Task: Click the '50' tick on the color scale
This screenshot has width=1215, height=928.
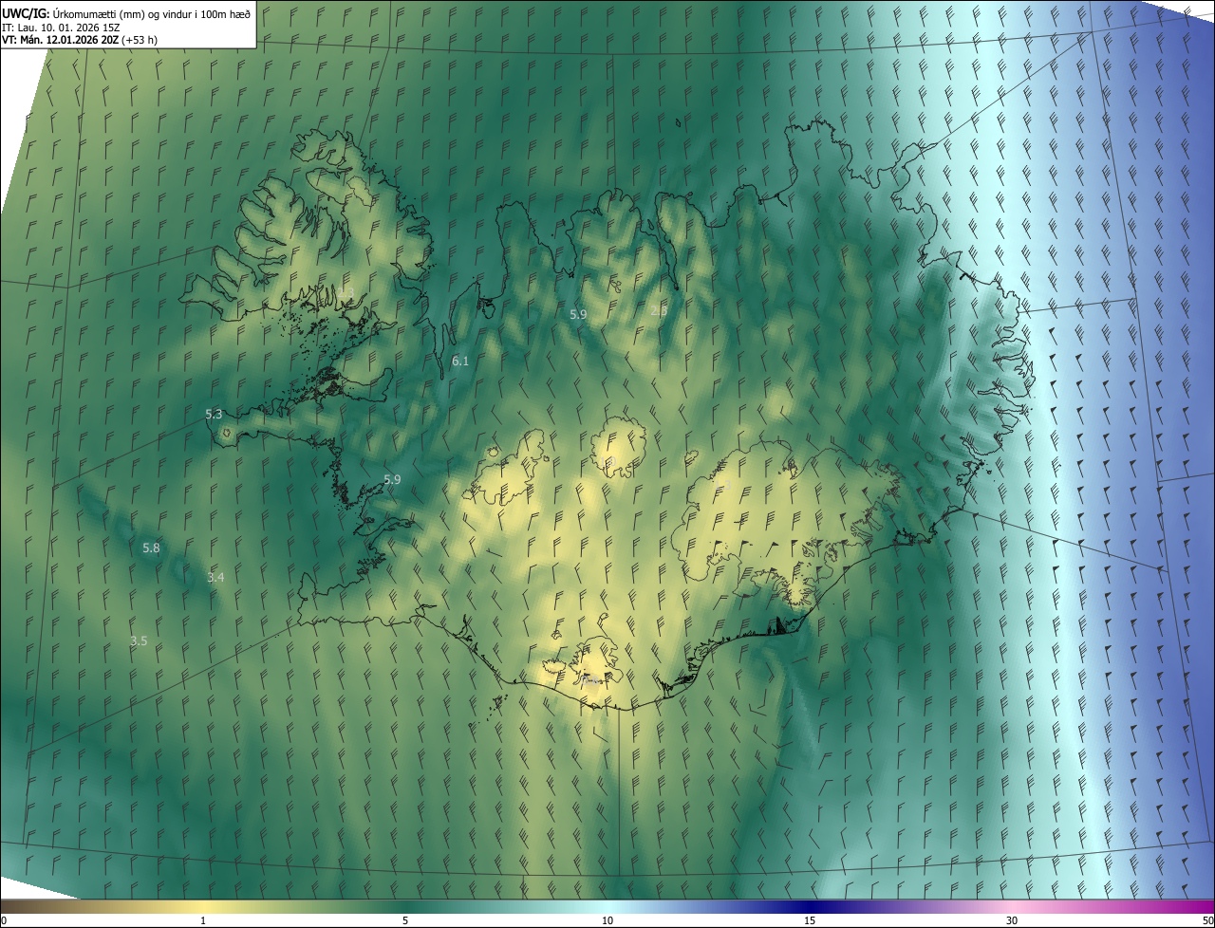Action: [1207, 920]
